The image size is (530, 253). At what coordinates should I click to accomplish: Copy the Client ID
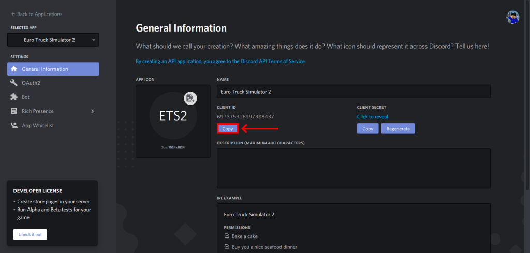pos(228,129)
